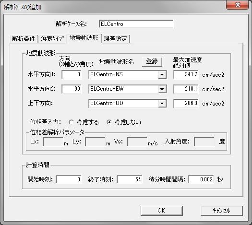
Task: Close the 解析ケースの追加 dialog
Action: click(238, 5)
